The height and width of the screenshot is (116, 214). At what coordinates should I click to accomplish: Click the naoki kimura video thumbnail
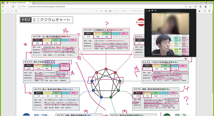170,45
